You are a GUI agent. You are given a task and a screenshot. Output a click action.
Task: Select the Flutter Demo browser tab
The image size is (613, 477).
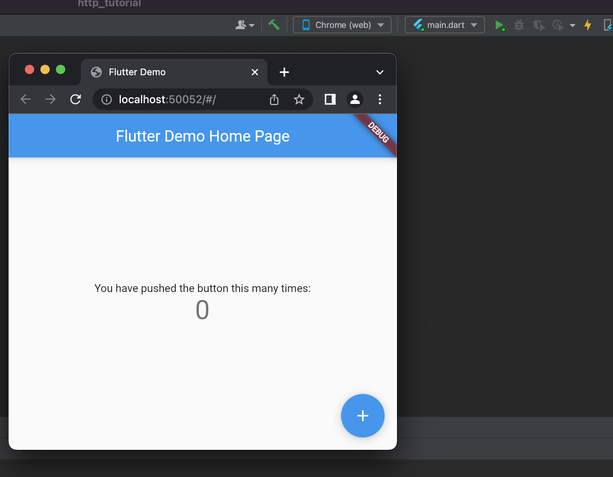point(174,72)
